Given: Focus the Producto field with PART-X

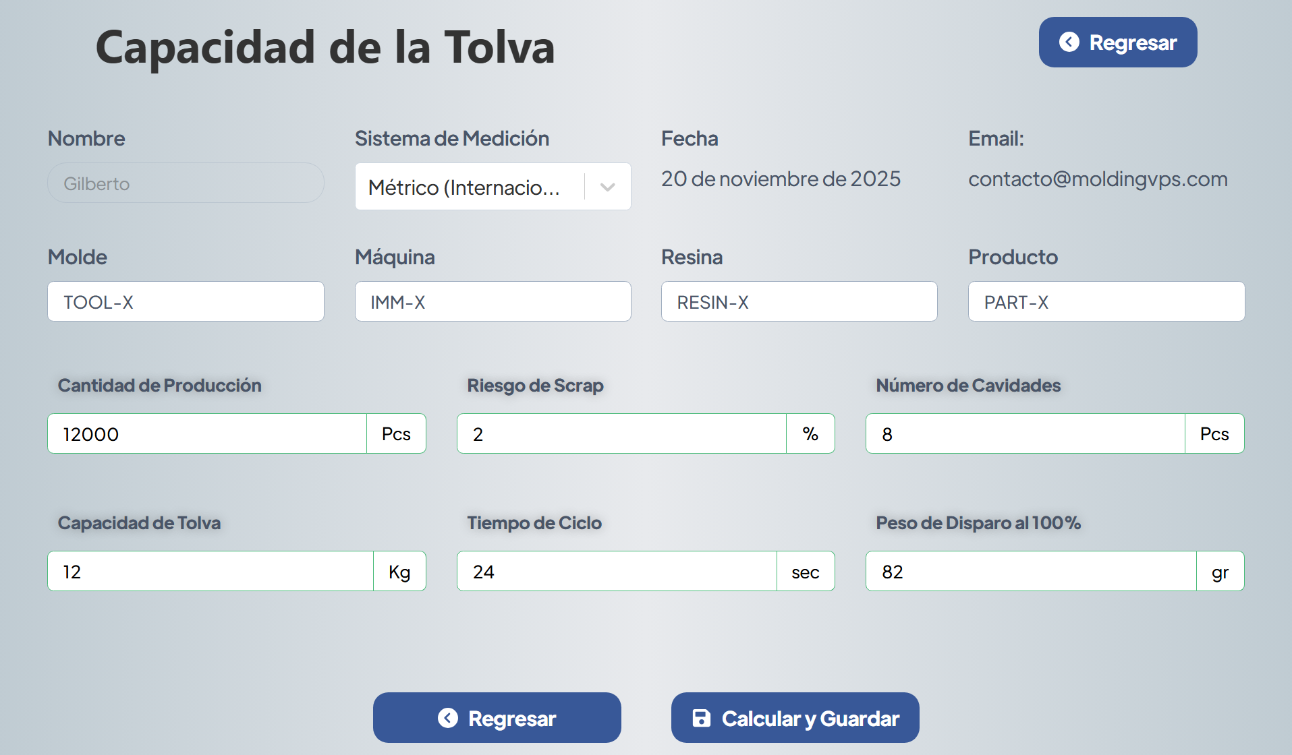Looking at the screenshot, I should point(1106,302).
